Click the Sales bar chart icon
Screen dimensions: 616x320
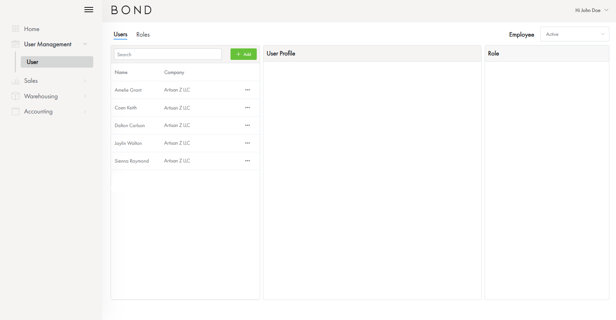tap(16, 81)
